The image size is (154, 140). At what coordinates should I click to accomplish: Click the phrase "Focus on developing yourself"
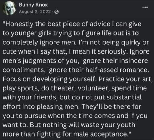(x=49, y=79)
